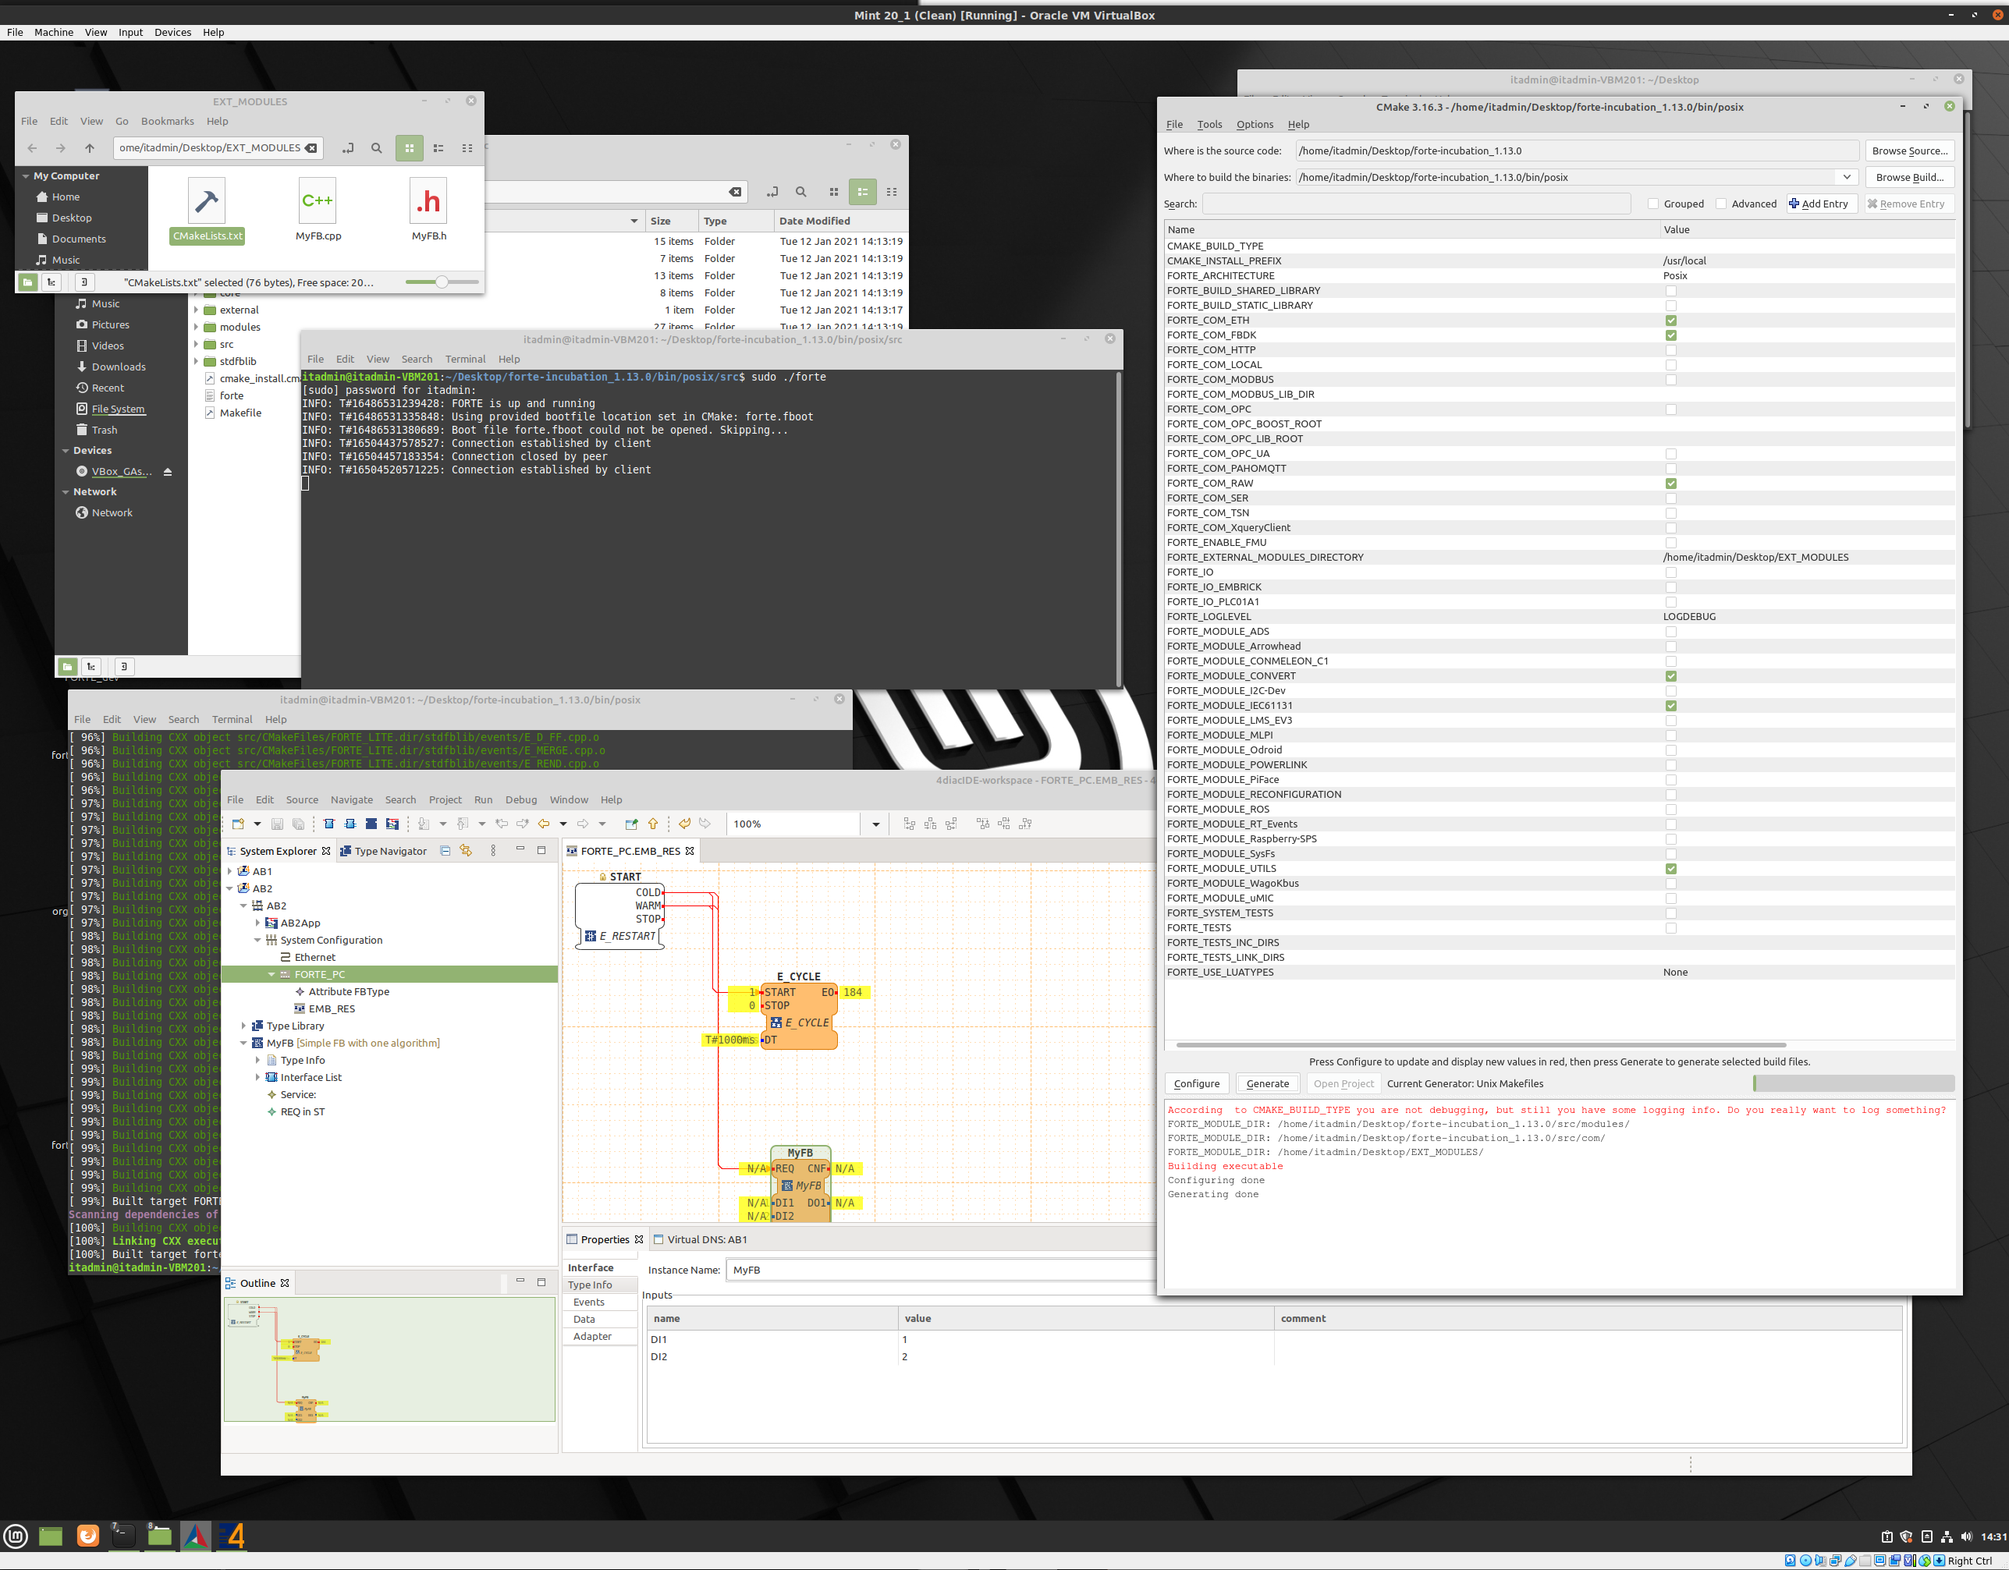Image resolution: width=2009 pixels, height=1570 pixels.
Task: Toggle the Advanced checkbox in CMake
Action: tap(1721, 204)
